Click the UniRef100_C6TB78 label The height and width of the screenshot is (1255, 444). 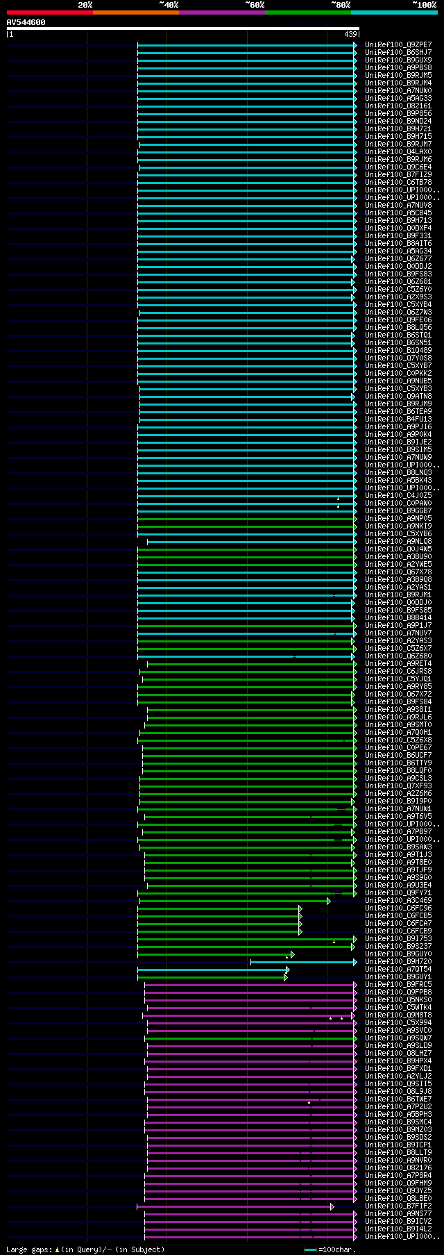point(398,182)
